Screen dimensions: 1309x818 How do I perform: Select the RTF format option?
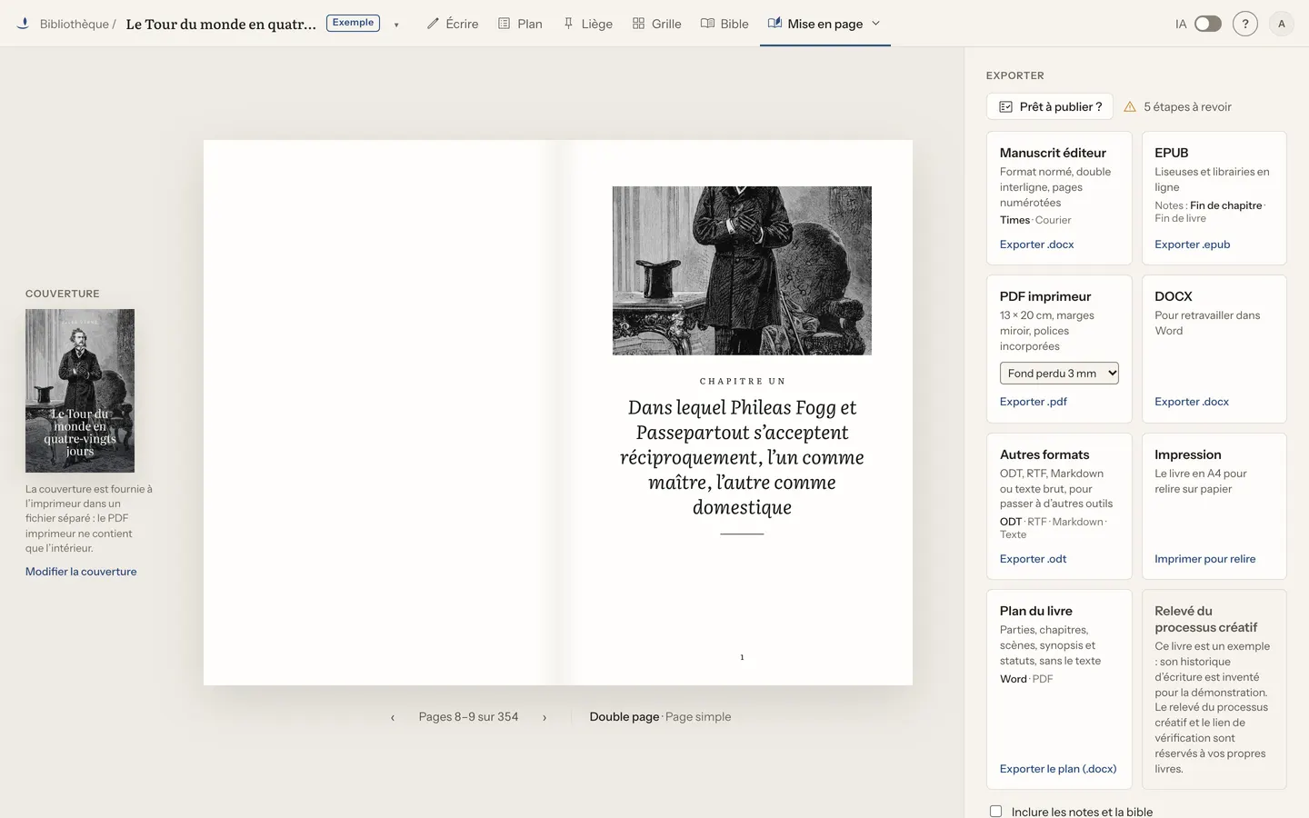[1036, 522]
